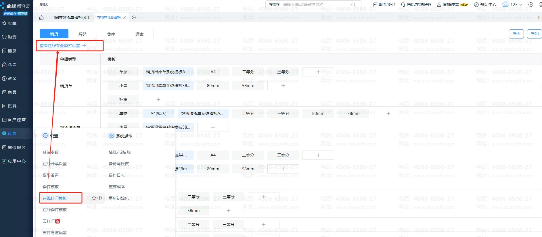Select 备份与恢复 in system operations menu
Image resolution: width=542 pixels, height=237 pixels.
[x=118, y=164]
